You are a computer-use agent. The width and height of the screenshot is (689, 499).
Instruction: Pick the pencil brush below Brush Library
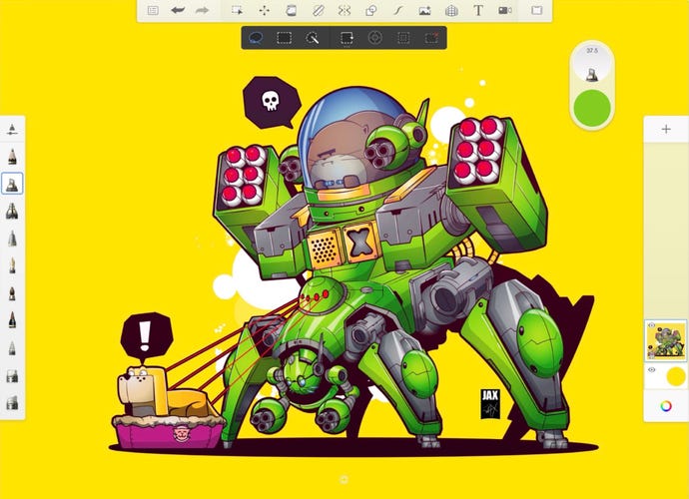click(x=12, y=156)
